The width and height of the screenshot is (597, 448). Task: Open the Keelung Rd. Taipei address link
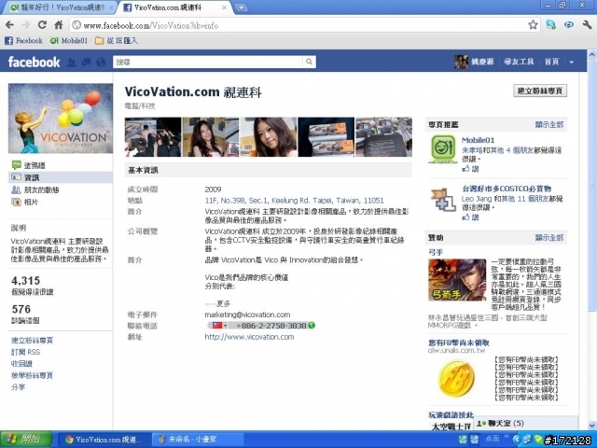point(295,201)
